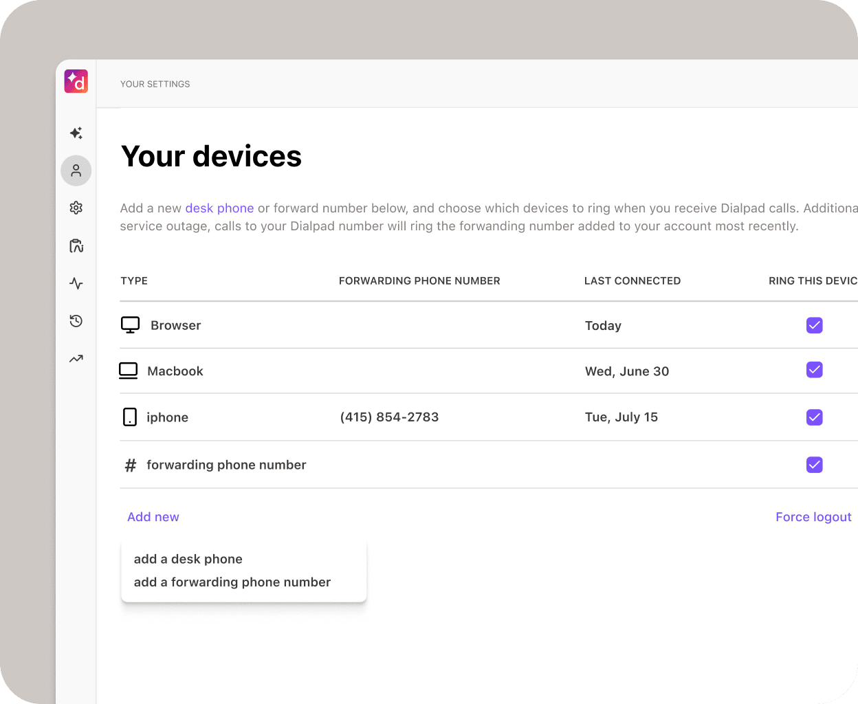
Task: Select the activity pulse icon
Action: tap(76, 283)
